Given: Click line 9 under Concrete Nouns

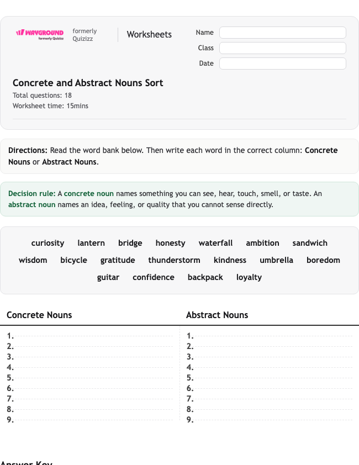Looking at the screenshot, I should (x=90, y=420).
